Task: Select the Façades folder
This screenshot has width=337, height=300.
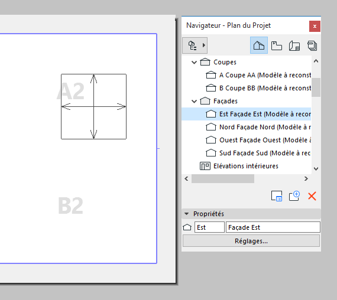Action: [225, 101]
